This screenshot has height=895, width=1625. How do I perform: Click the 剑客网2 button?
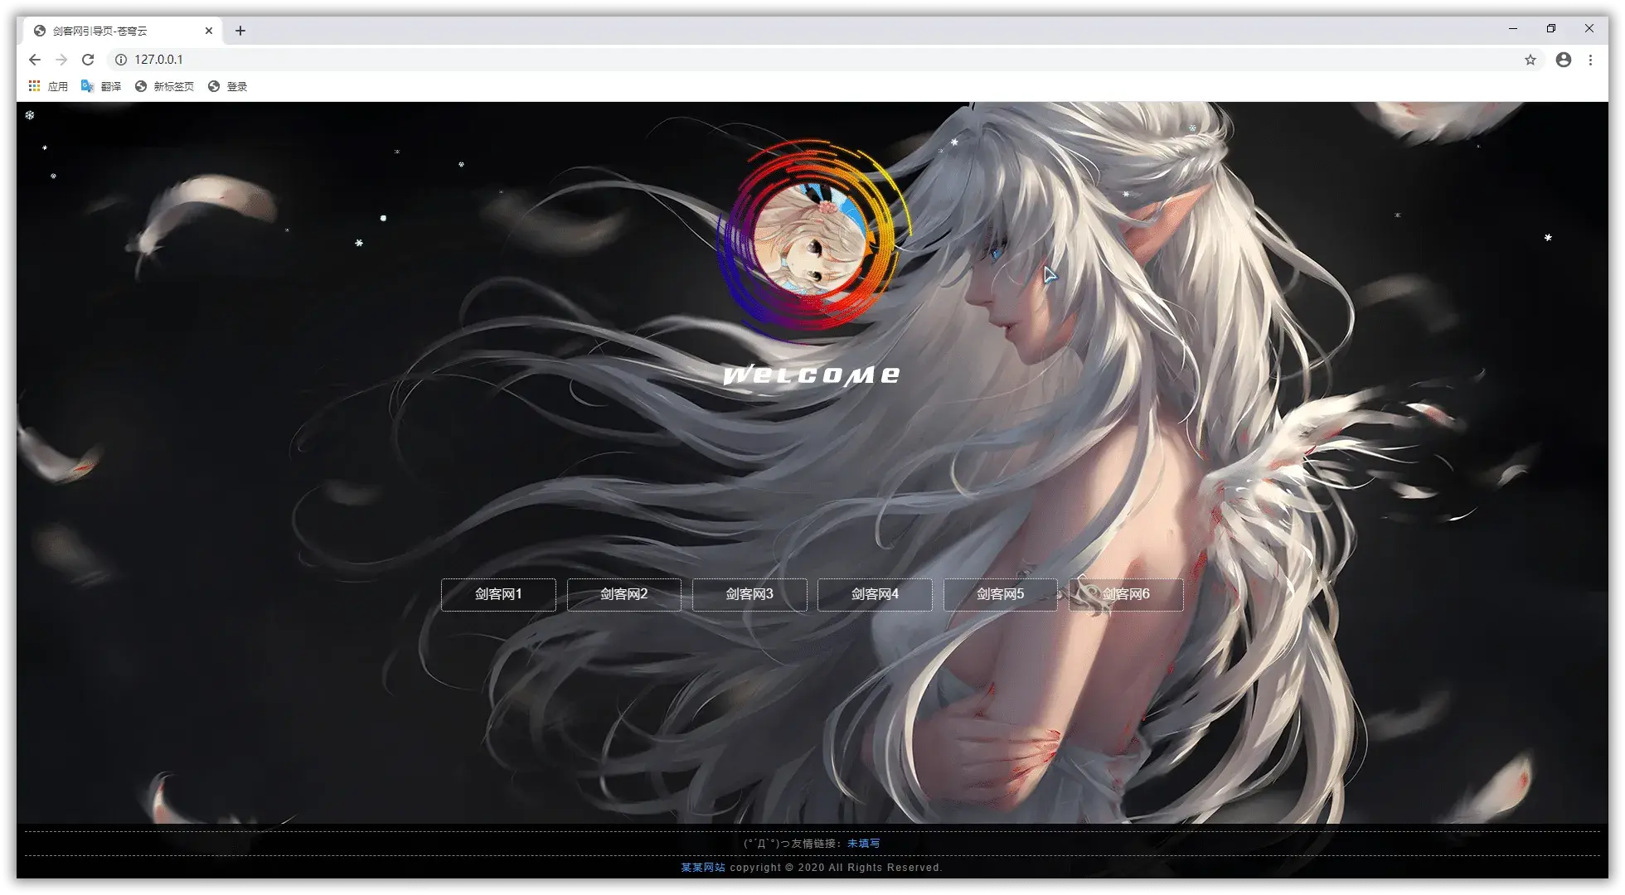(x=624, y=594)
